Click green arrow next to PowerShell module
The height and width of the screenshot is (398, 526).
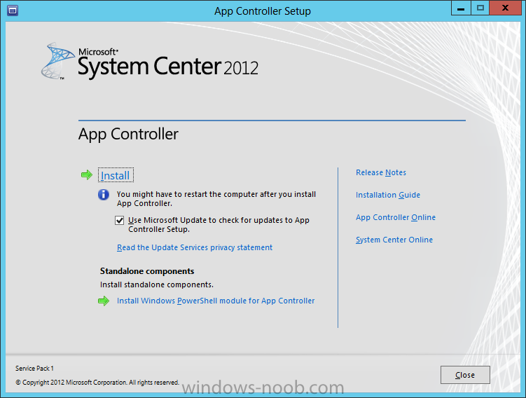[104, 301]
